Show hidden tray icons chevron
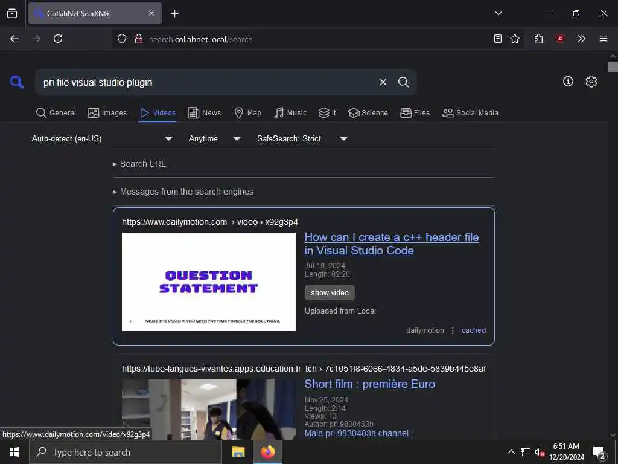This screenshot has width=618, height=464. click(511, 452)
